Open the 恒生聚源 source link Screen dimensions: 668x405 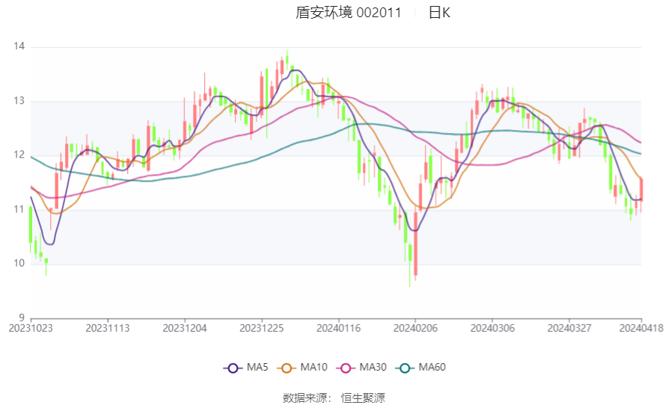point(363,398)
